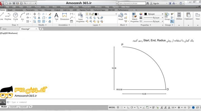Screen dimensions: 201x111
Task: Open the object color wheel icon
Action: click(x=141, y=14)
